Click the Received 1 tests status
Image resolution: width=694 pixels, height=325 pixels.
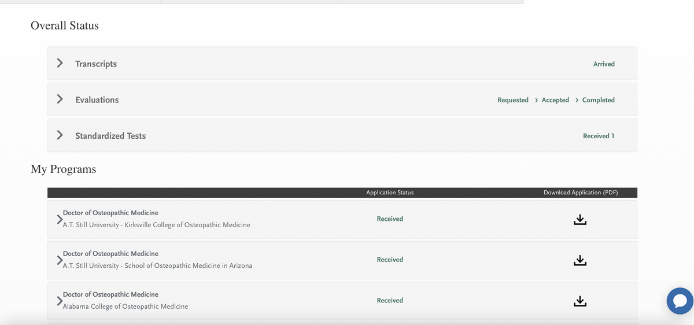[x=599, y=136]
